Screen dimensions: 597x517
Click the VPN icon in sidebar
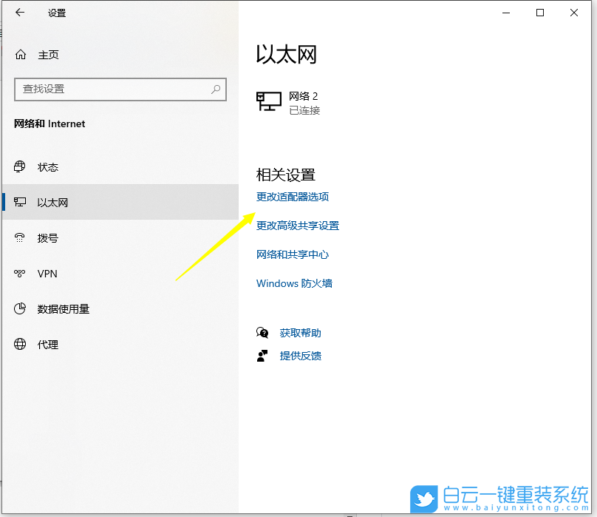coord(20,273)
